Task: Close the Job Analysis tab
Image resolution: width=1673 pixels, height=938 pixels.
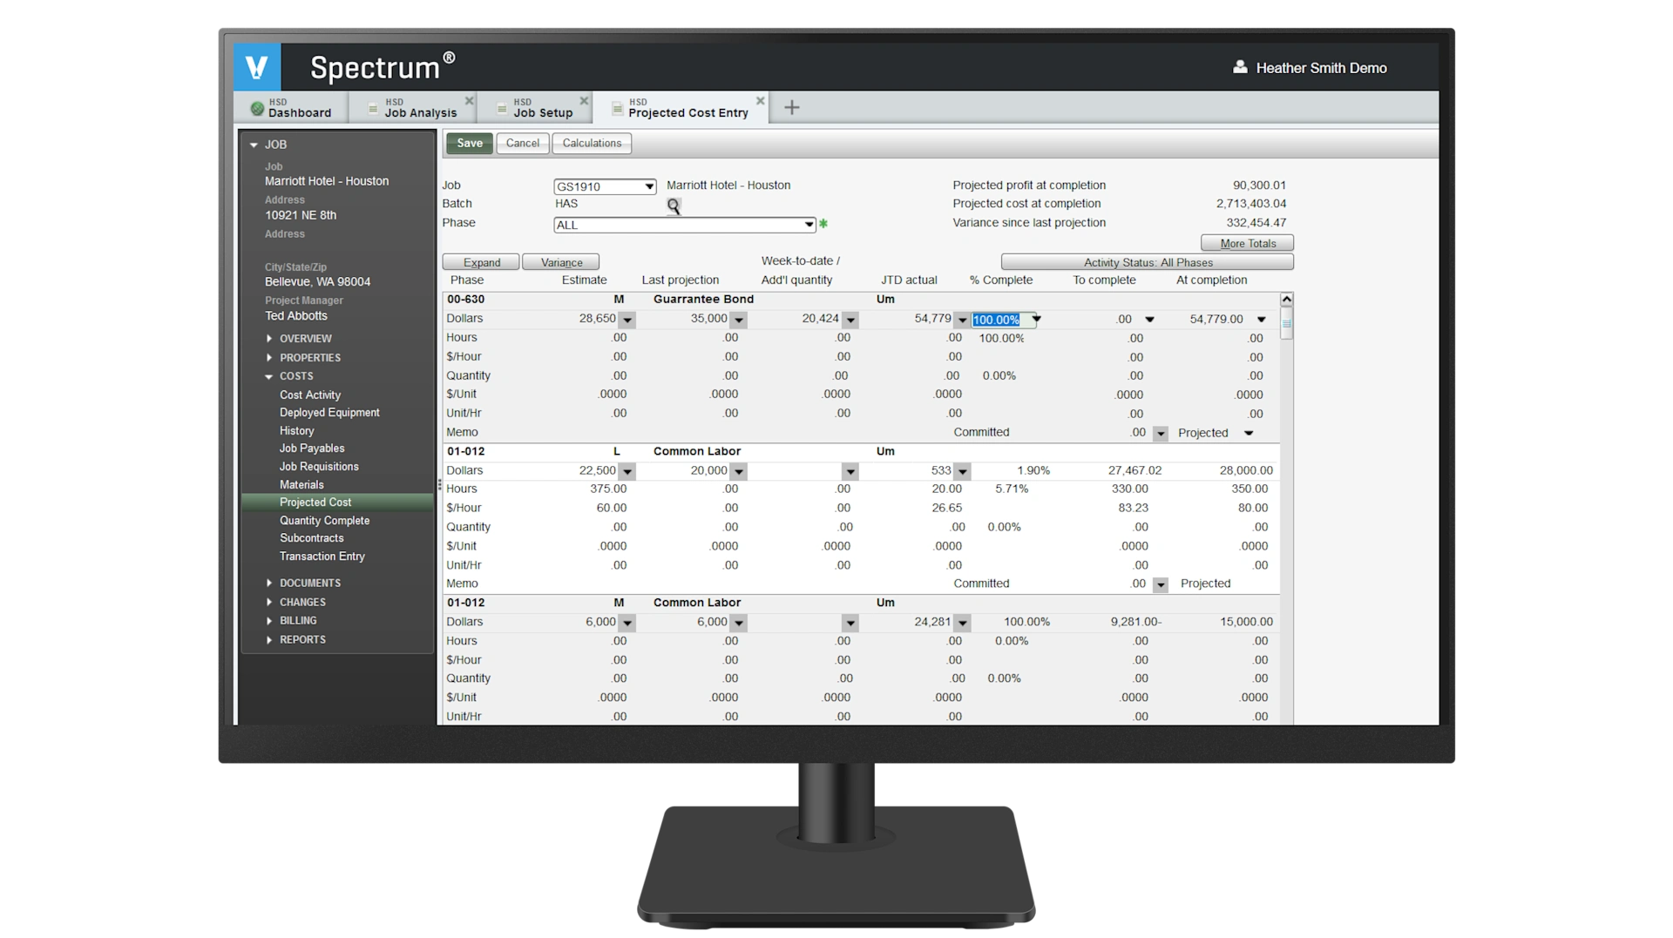Action: click(x=470, y=101)
